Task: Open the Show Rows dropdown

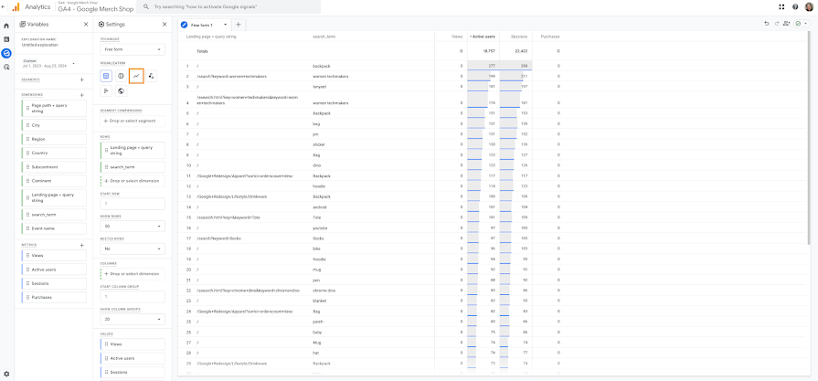Action: tap(133, 227)
